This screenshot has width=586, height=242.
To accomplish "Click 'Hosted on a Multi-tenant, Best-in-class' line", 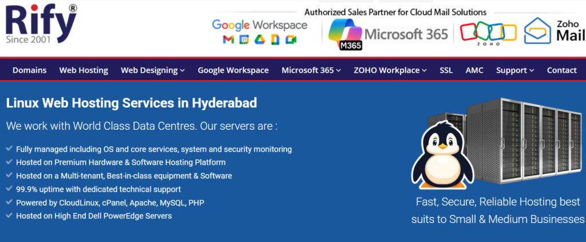I will click(x=124, y=176).
